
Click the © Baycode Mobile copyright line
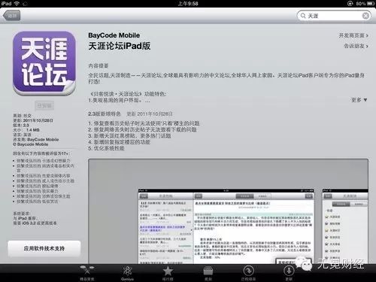pyautogui.click(x=31, y=144)
